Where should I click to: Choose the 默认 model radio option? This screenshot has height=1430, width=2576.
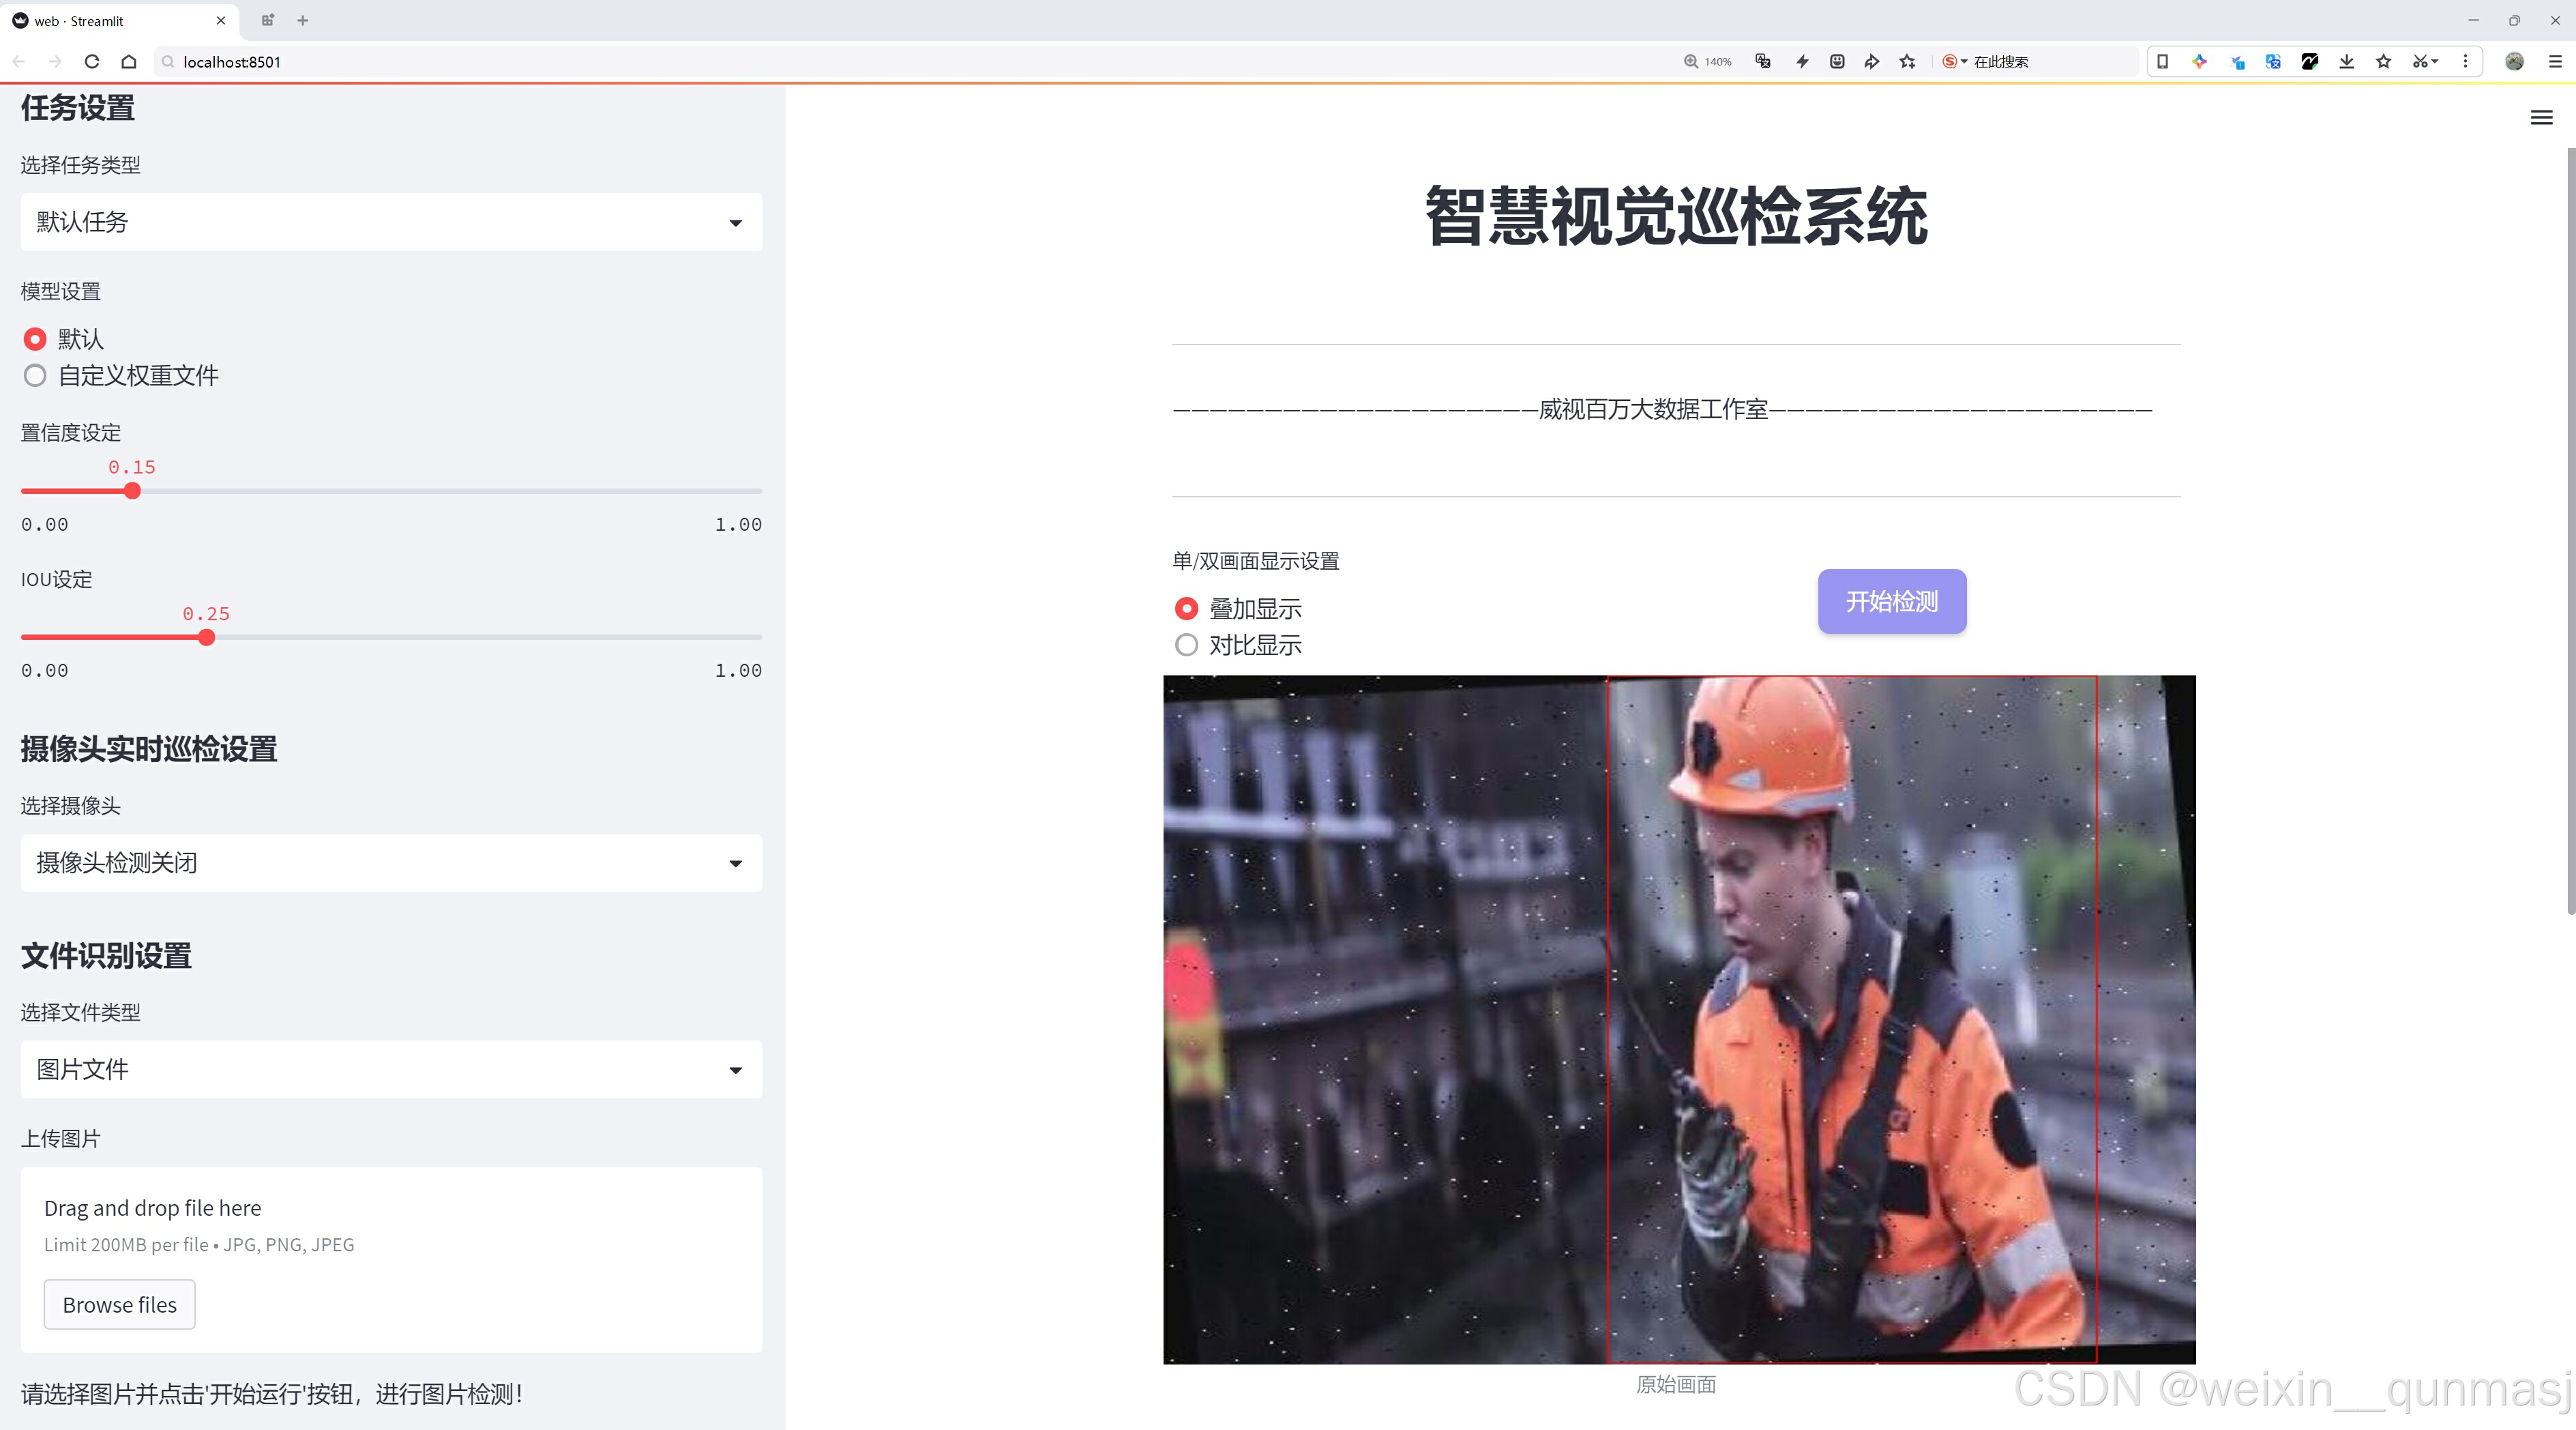[35, 340]
